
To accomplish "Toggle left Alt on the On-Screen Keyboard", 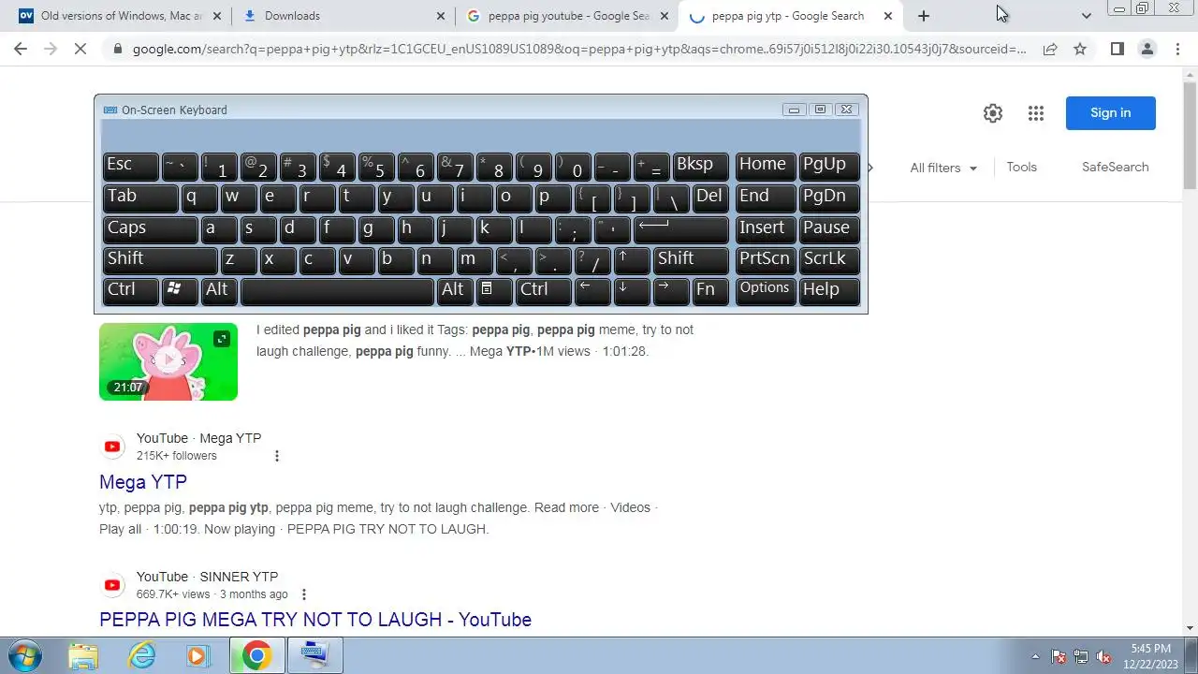I will (219, 290).
